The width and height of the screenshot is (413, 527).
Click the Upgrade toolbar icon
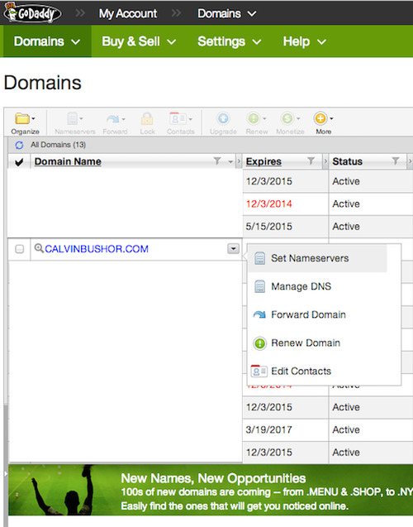point(223,118)
